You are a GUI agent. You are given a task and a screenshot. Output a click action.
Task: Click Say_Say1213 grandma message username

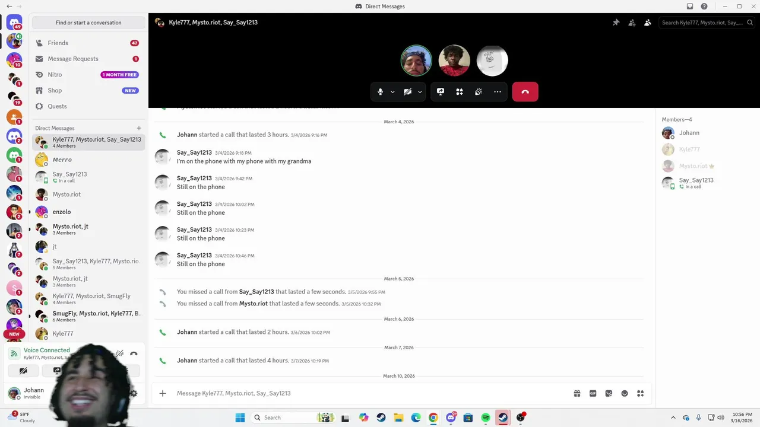tap(194, 152)
